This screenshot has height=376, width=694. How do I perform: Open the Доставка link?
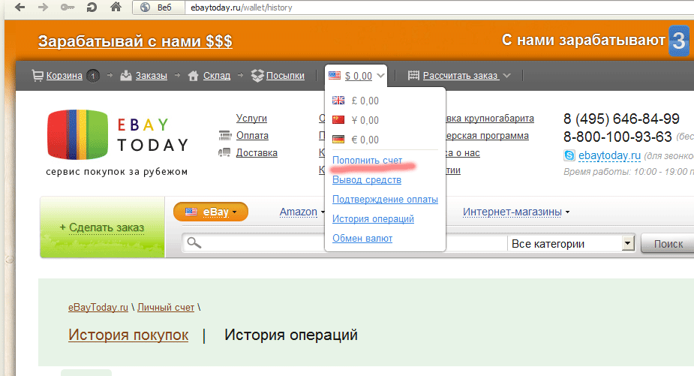coord(257,153)
